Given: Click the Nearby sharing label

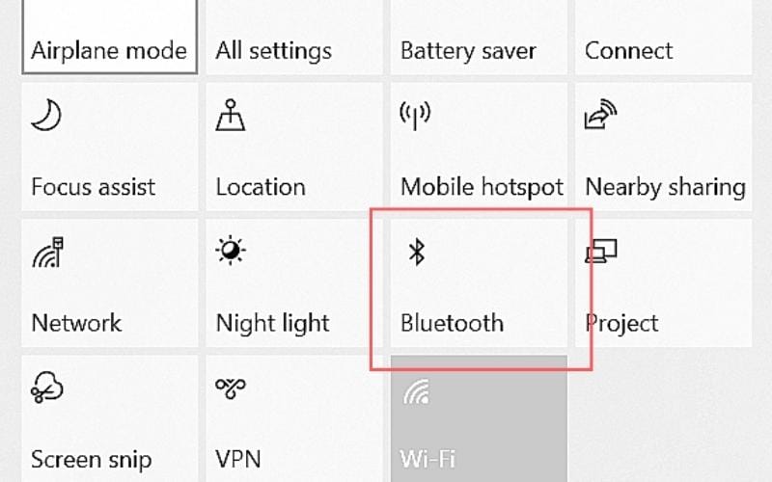Looking at the screenshot, I should click(x=666, y=187).
